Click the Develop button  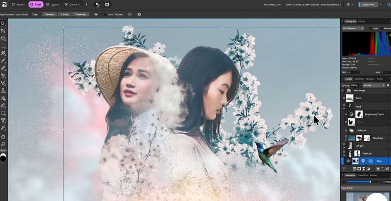[50, 15]
